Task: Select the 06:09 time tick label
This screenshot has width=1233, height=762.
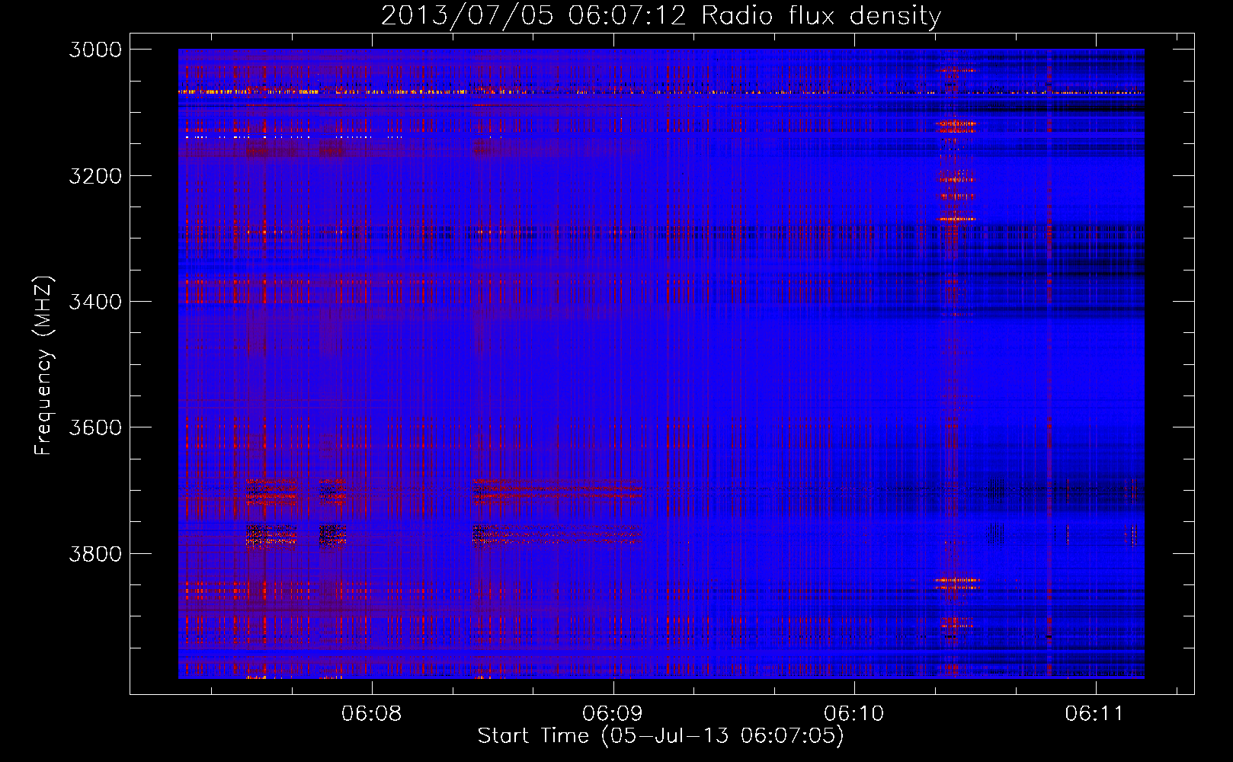Action: 613,714
